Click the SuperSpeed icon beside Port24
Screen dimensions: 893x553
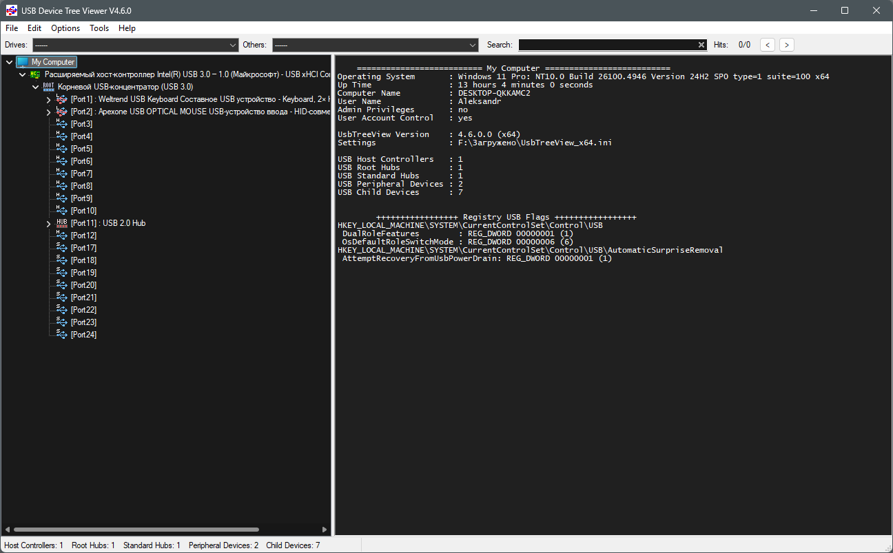pos(62,335)
